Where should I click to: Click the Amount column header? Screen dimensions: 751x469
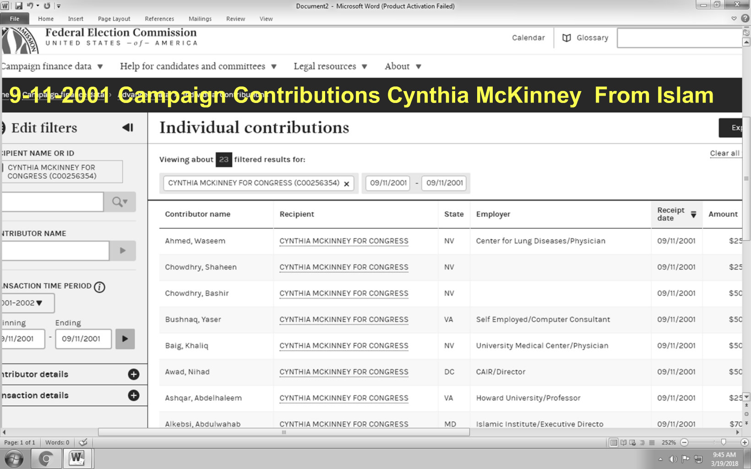(723, 214)
